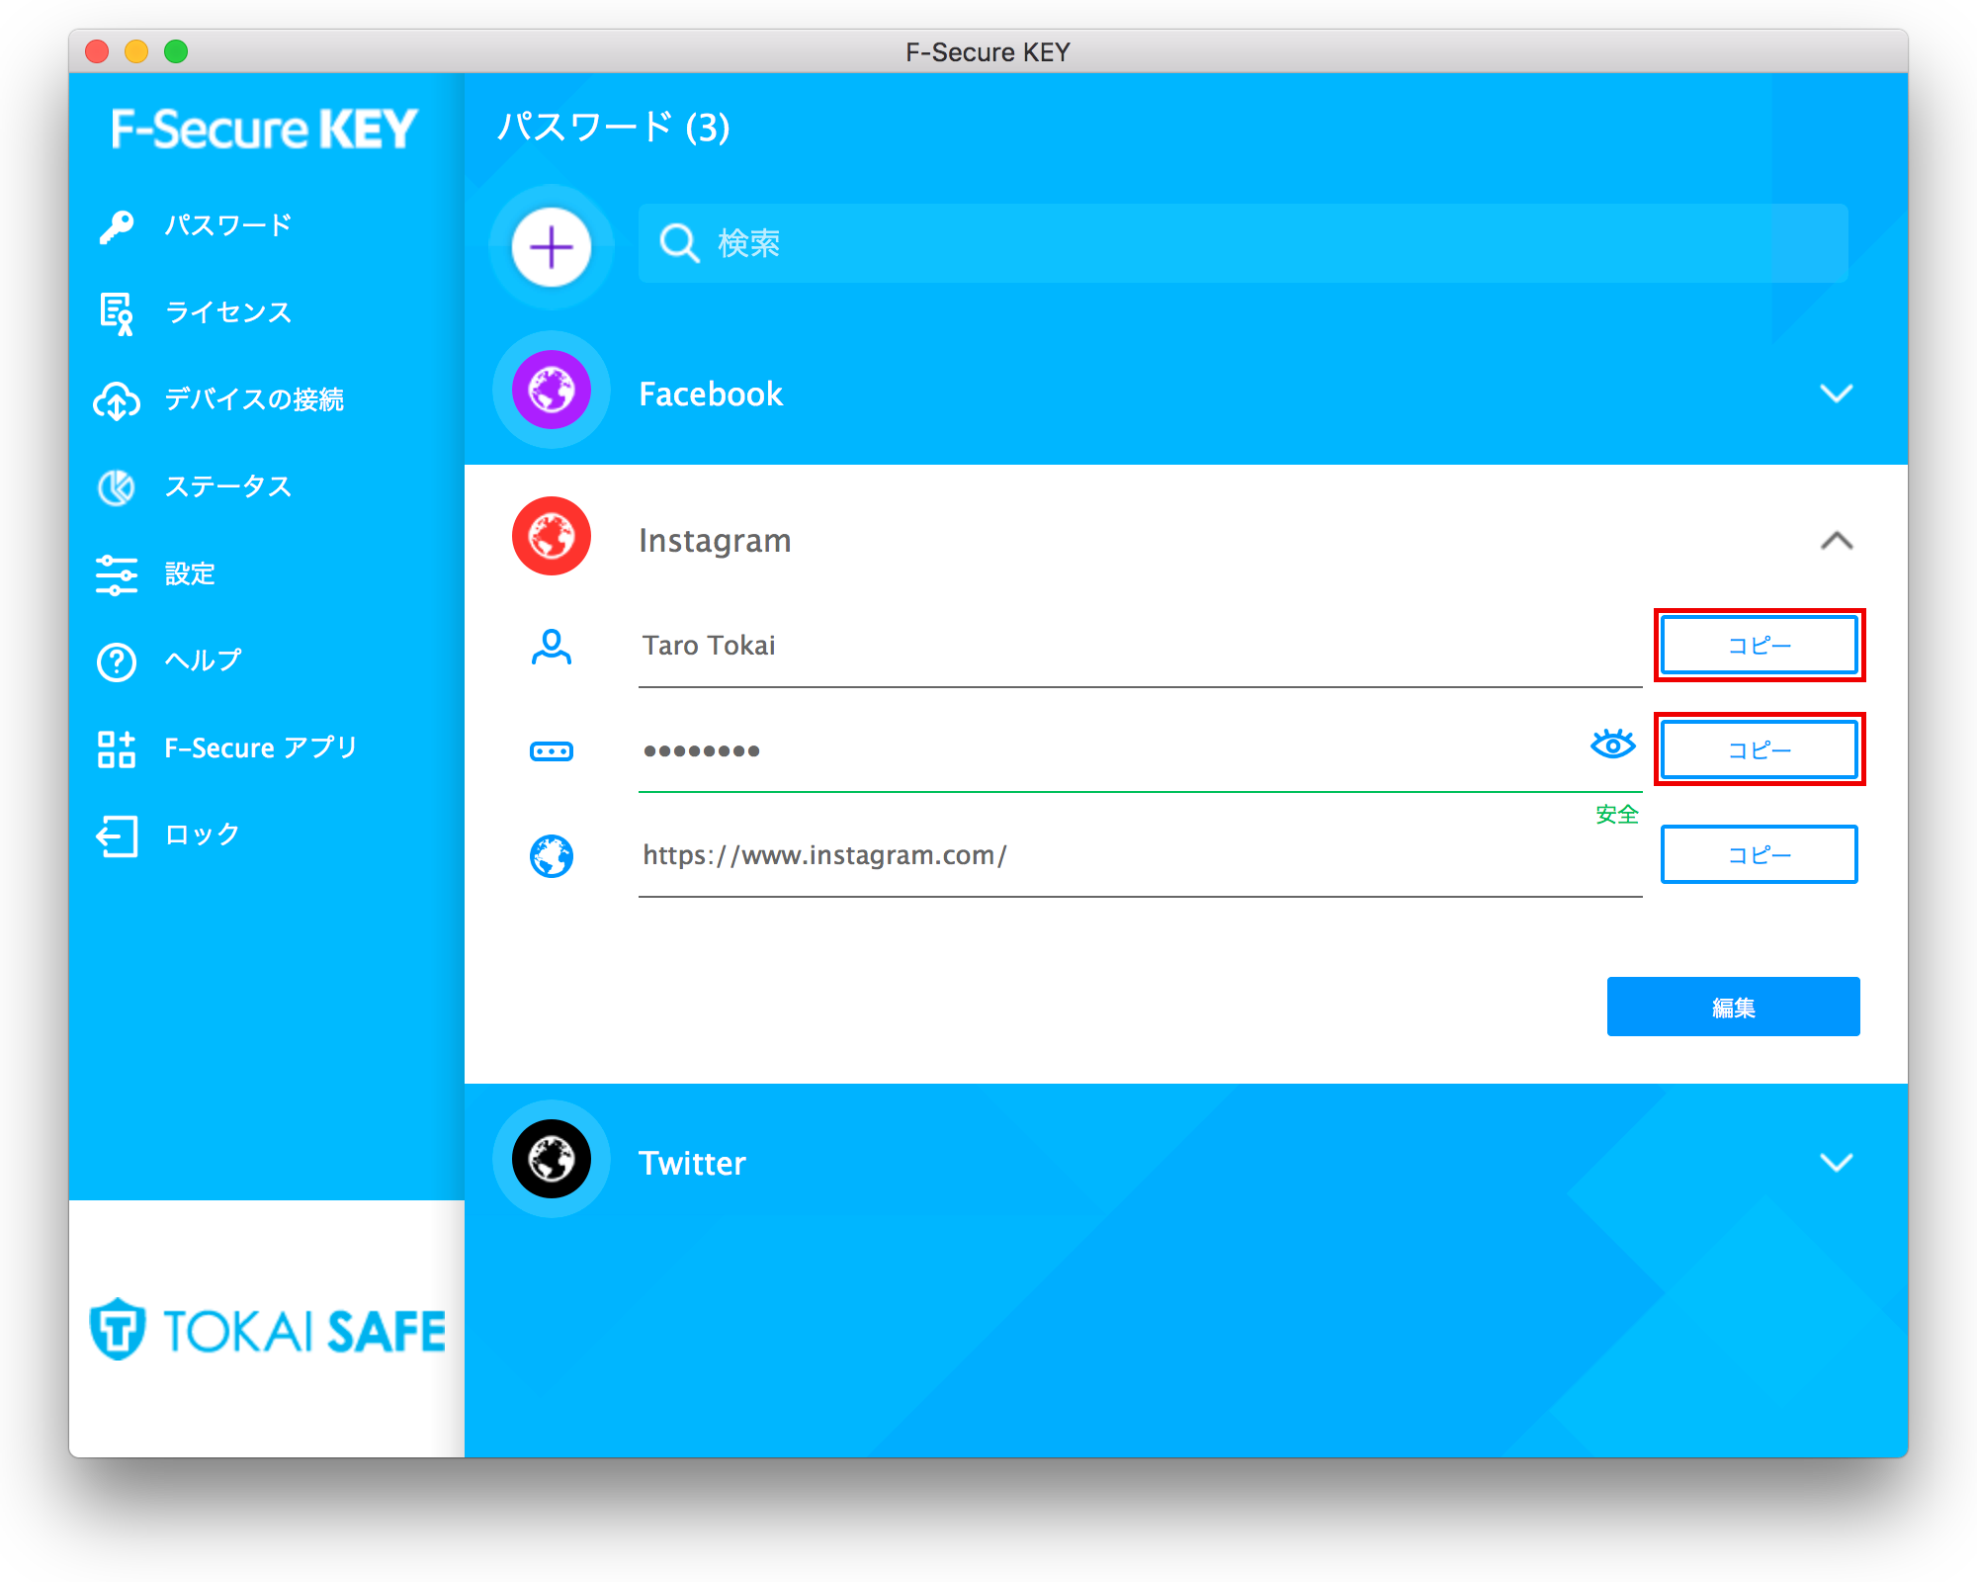This screenshot has width=1977, height=1582.
Task: Add a new password with the plus button
Action: [x=552, y=246]
